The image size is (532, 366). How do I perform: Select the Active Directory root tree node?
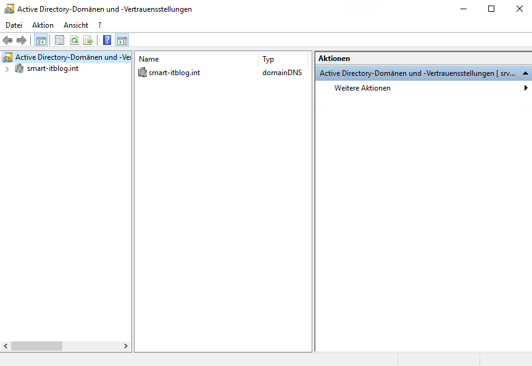(x=68, y=57)
